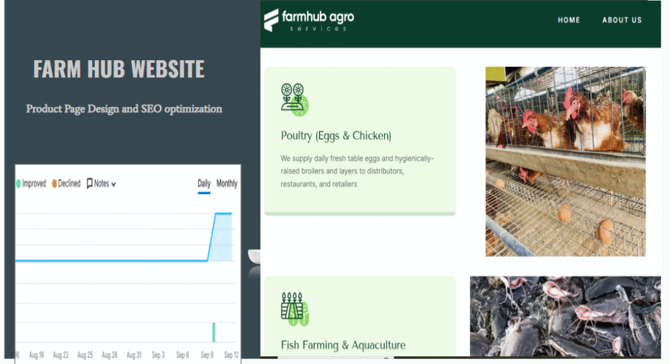Toggle the orange Declined legend dot
The height and width of the screenshot is (364, 670).
[54, 184]
